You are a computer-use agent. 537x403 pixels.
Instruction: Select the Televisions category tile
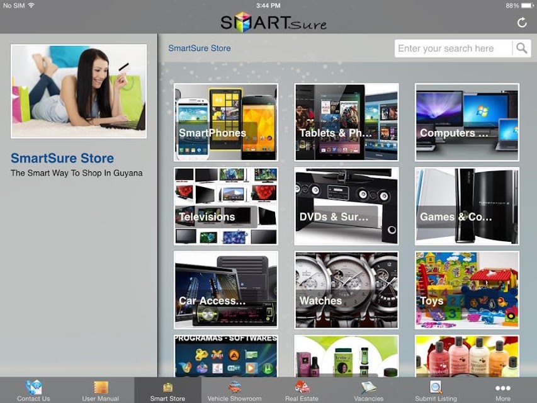pos(226,206)
